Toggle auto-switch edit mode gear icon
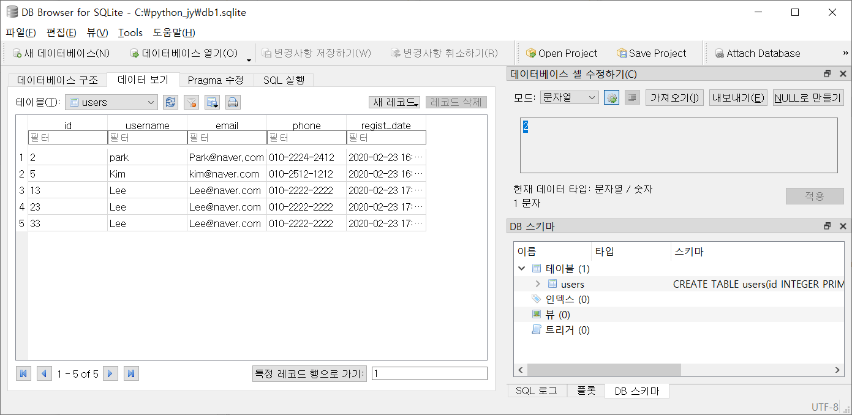This screenshot has height=415, width=852. pyautogui.click(x=611, y=97)
